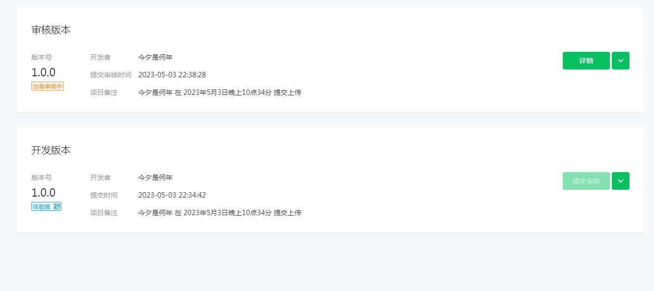The height and width of the screenshot is (291, 654).
Task: Click the green 详情 button
Action: point(586,61)
